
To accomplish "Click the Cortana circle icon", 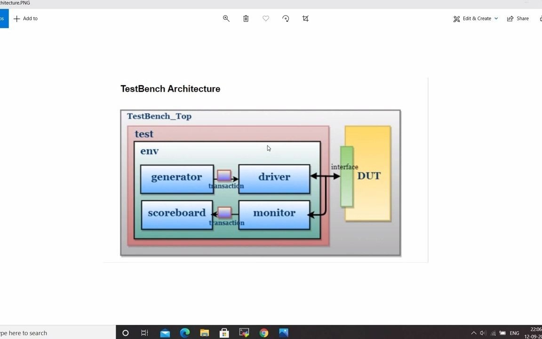I will click(126, 333).
